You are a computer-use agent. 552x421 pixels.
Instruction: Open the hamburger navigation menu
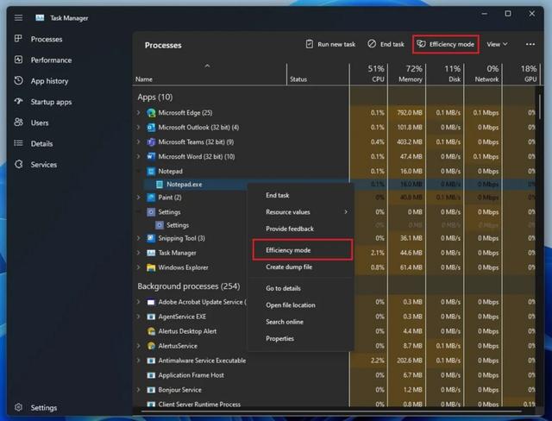(18, 17)
